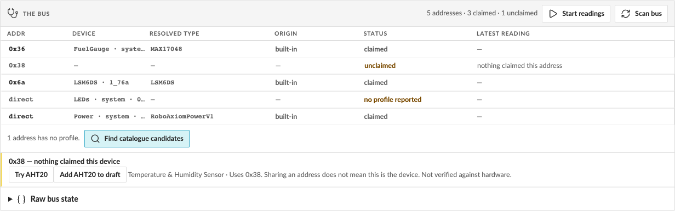Select address 0x6a in the table

(x=17, y=82)
